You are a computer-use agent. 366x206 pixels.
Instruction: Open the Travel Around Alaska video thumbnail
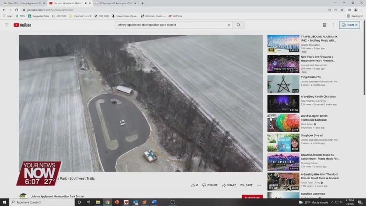283,44
